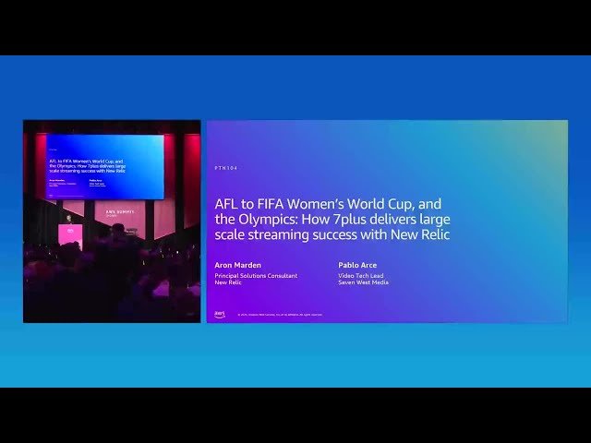Click the blue background below the slide
This screenshot has width=591, height=443.
click(295, 355)
